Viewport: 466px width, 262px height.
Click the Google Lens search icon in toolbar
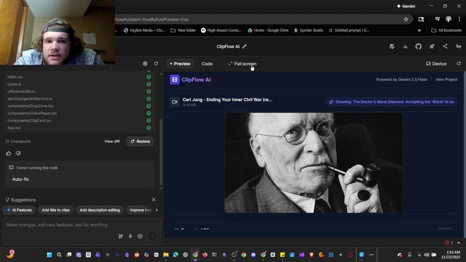click(421, 19)
